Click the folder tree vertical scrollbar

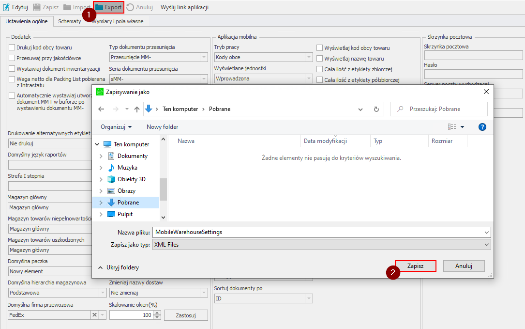[x=163, y=188]
